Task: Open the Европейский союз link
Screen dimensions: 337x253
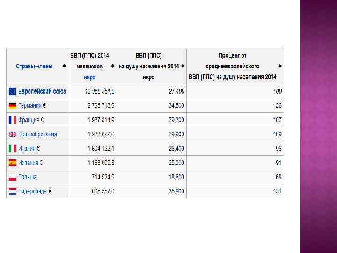Action: [42, 91]
